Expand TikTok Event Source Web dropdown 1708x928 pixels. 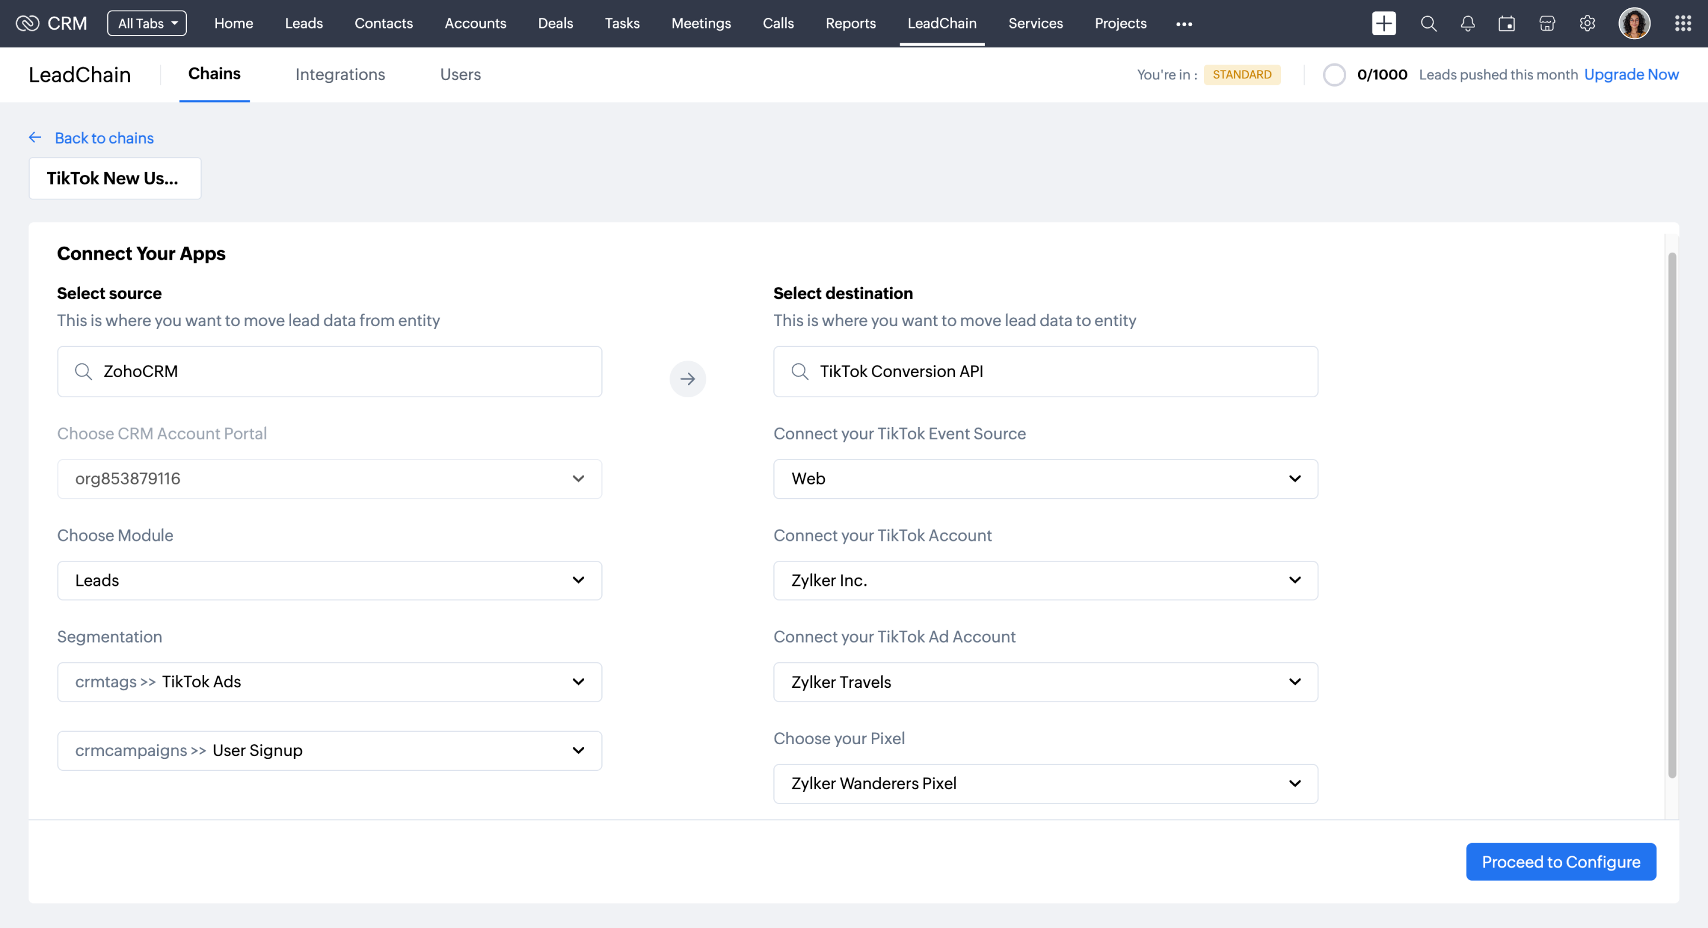coord(1045,479)
